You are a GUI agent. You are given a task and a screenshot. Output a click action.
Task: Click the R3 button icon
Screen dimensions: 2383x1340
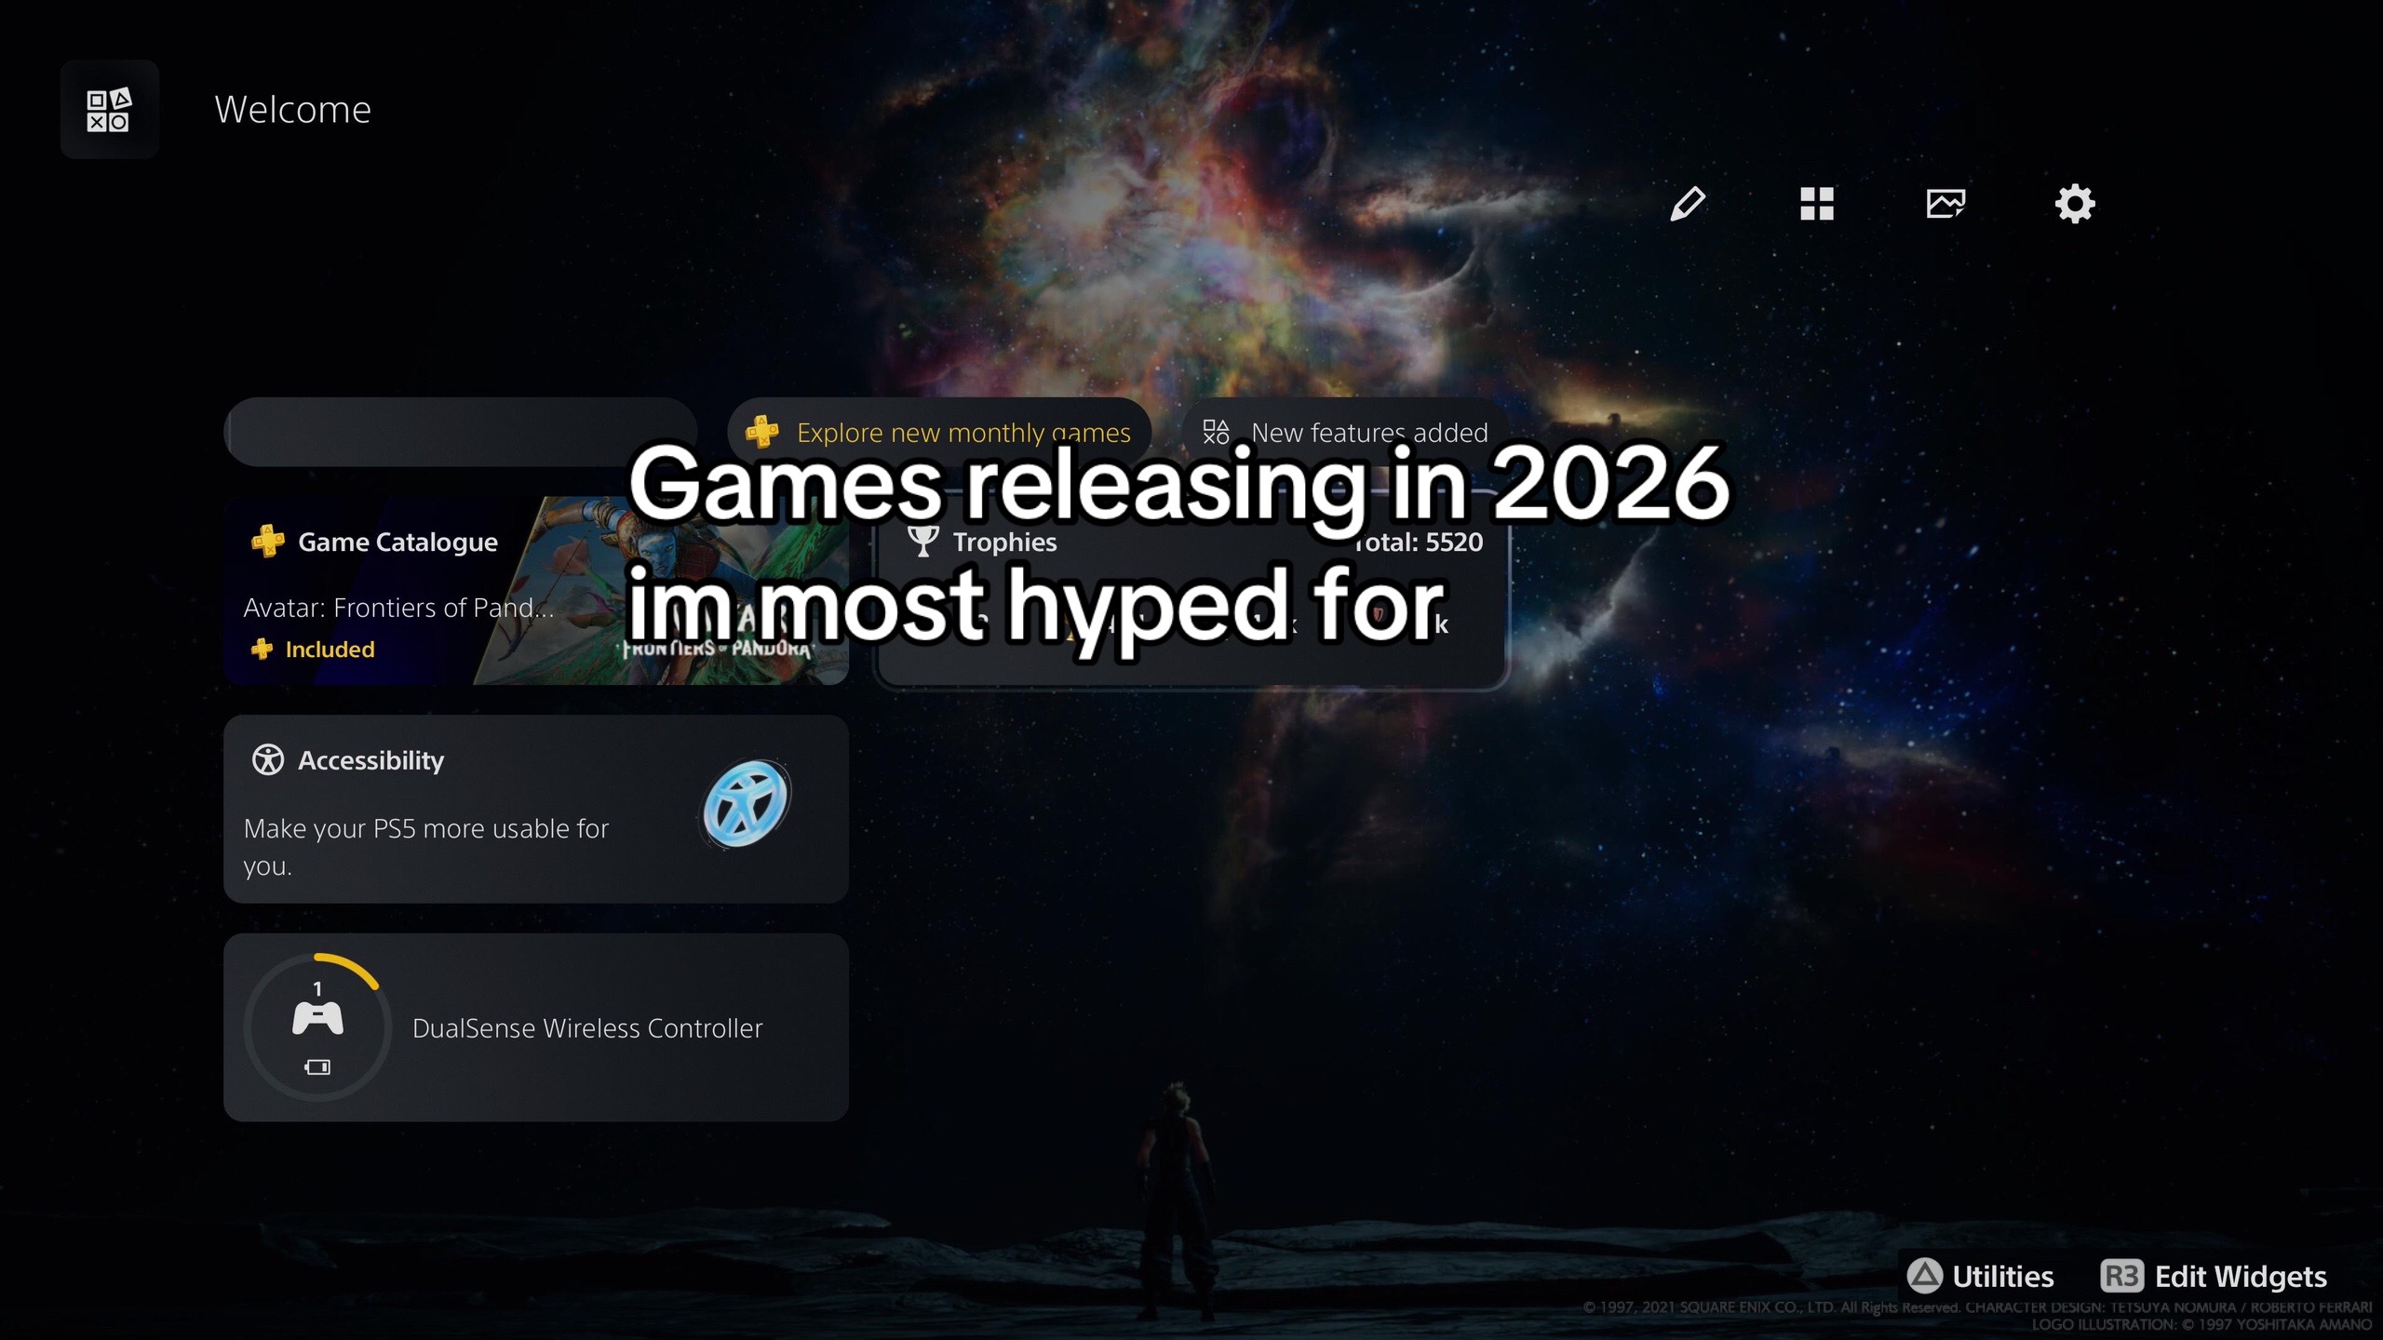tap(2121, 1276)
